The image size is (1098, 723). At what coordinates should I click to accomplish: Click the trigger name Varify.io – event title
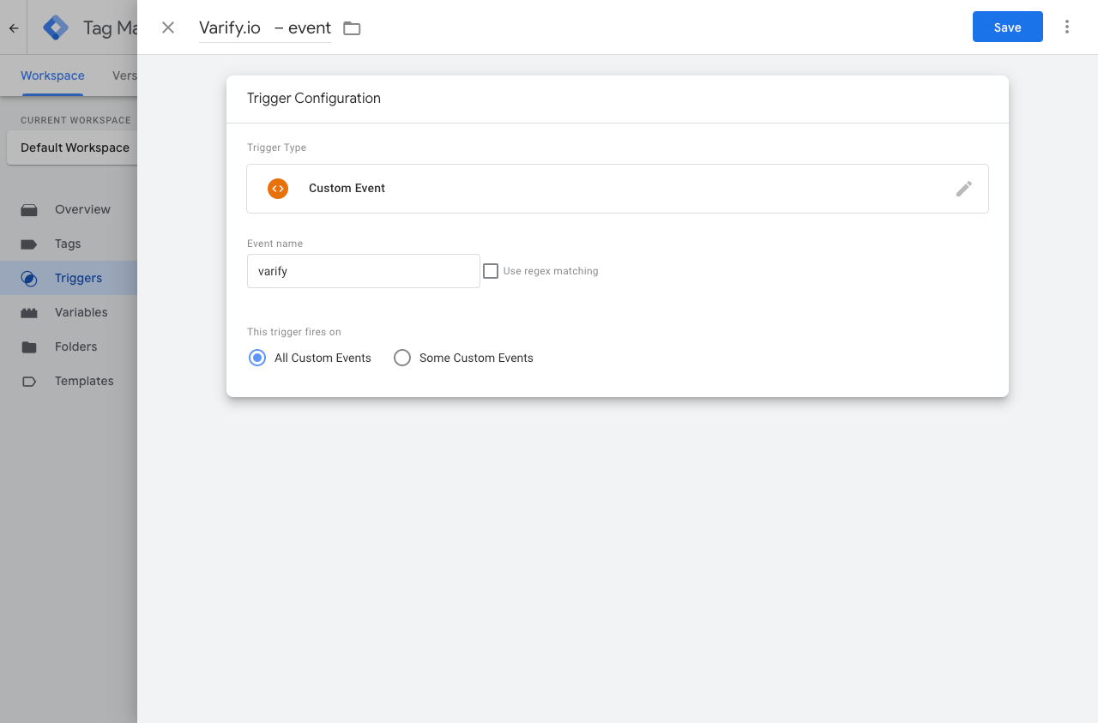point(265,27)
